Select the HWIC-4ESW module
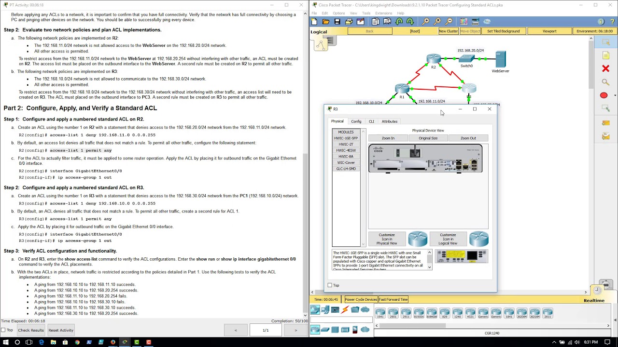 point(346,150)
